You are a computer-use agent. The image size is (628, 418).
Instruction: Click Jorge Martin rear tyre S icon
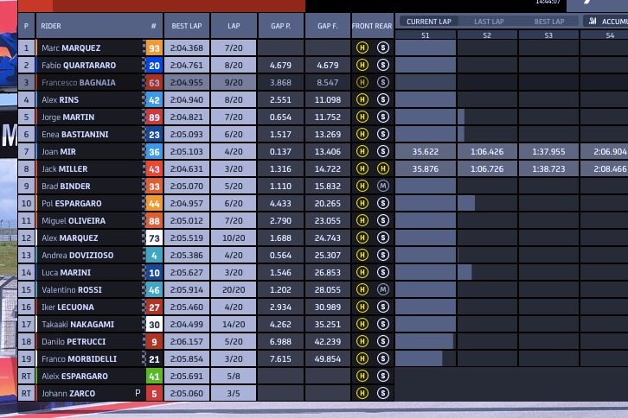[x=383, y=117]
